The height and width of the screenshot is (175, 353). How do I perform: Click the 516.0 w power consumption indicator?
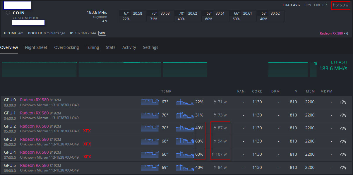click(x=340, y=5)
